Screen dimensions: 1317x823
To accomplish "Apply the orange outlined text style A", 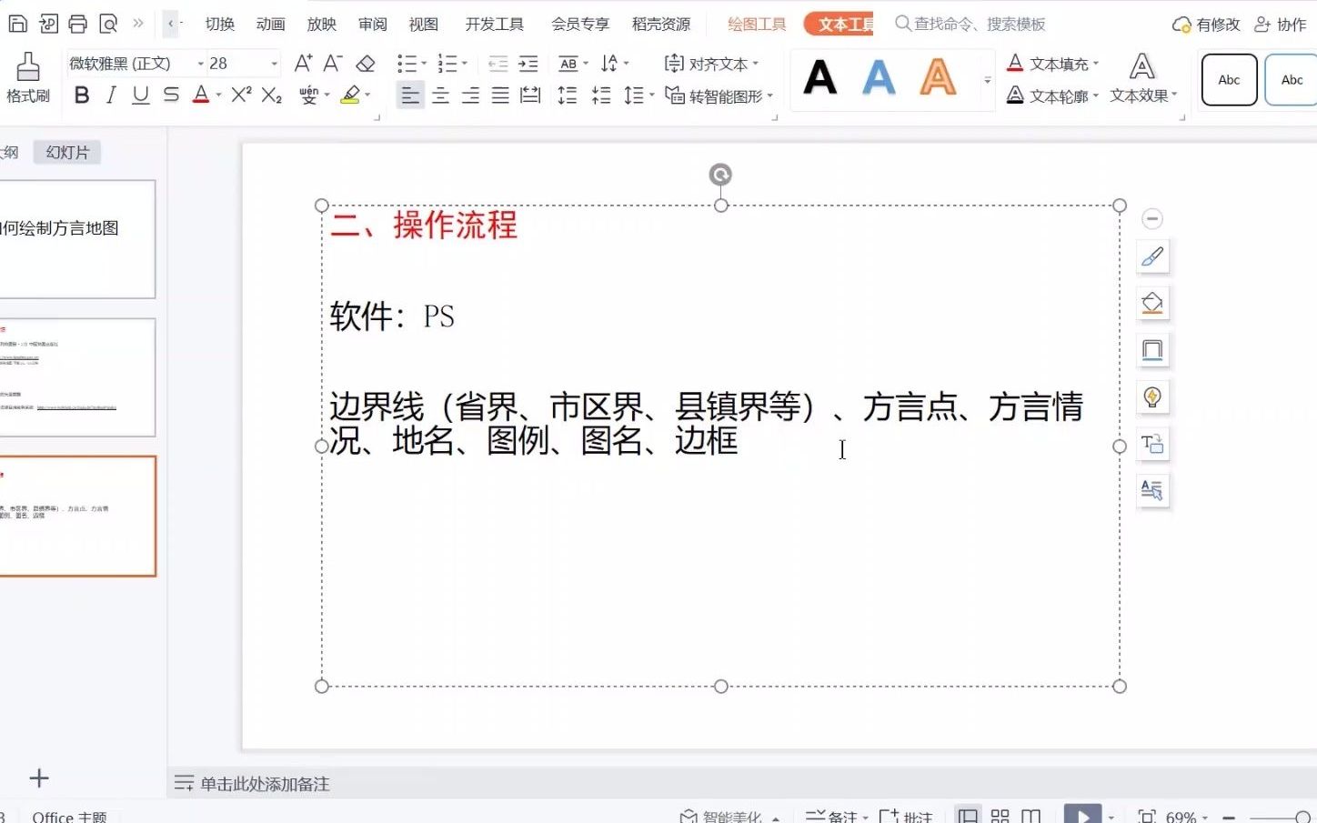I will click(938, 78).
